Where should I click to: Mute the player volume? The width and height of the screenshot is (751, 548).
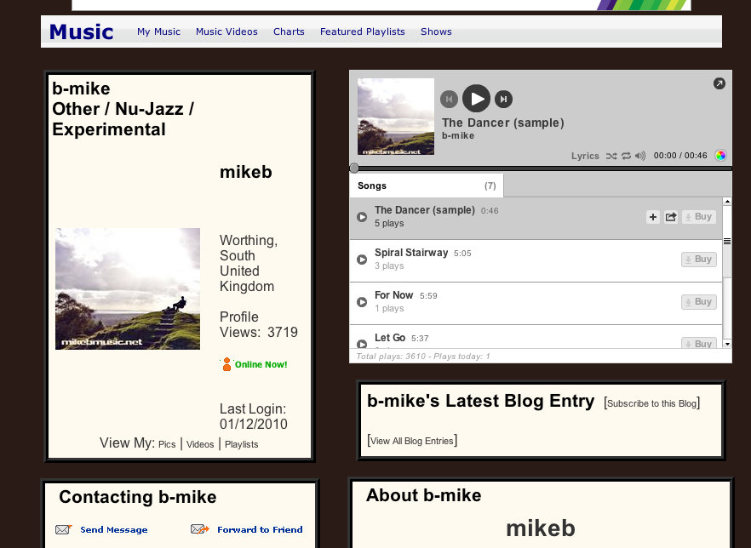640,157
